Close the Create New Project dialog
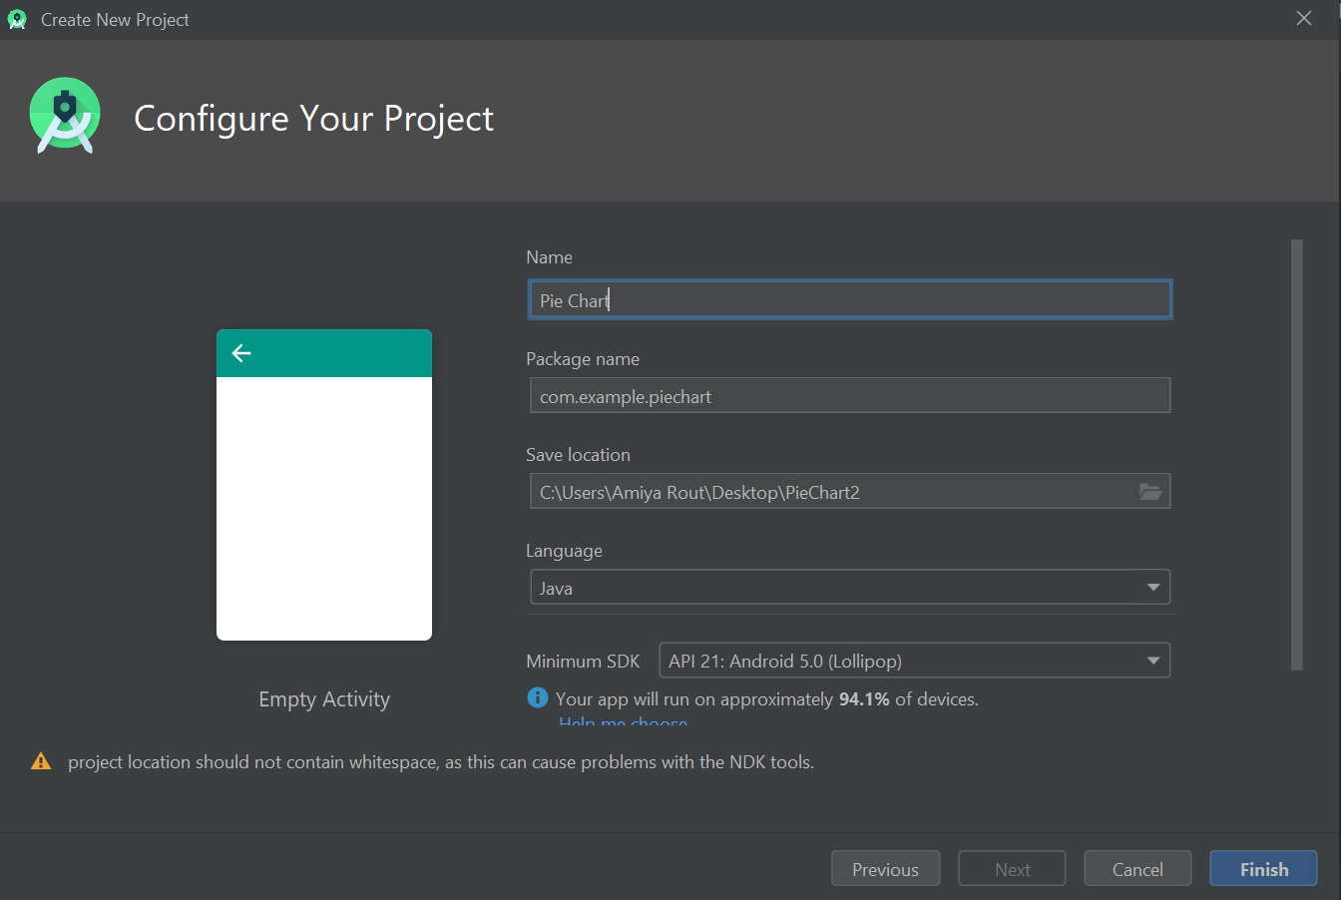 (x=1303, y=19)
